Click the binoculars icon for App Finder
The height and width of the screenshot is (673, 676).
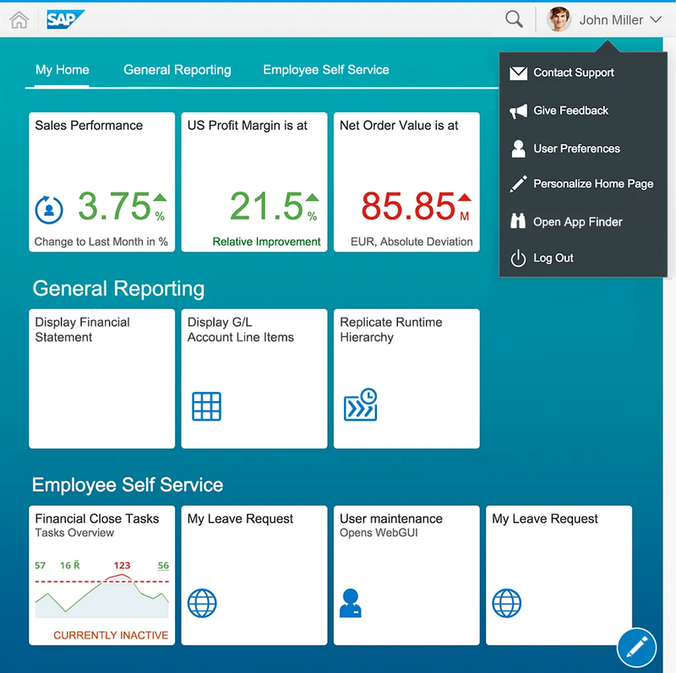[518, 220]
